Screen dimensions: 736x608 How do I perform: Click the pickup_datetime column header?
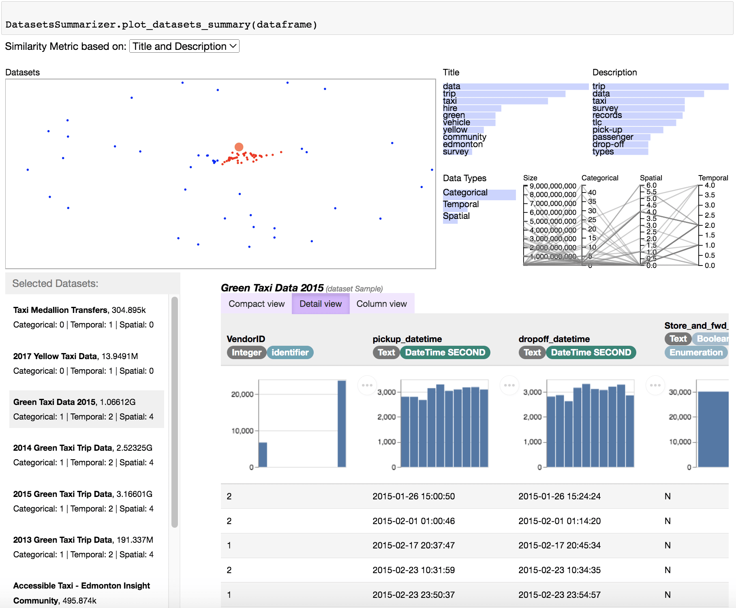tap(407, 339)
